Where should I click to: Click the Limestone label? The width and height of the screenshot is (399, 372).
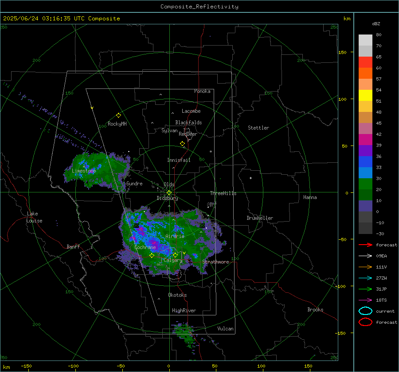[84, 171]
